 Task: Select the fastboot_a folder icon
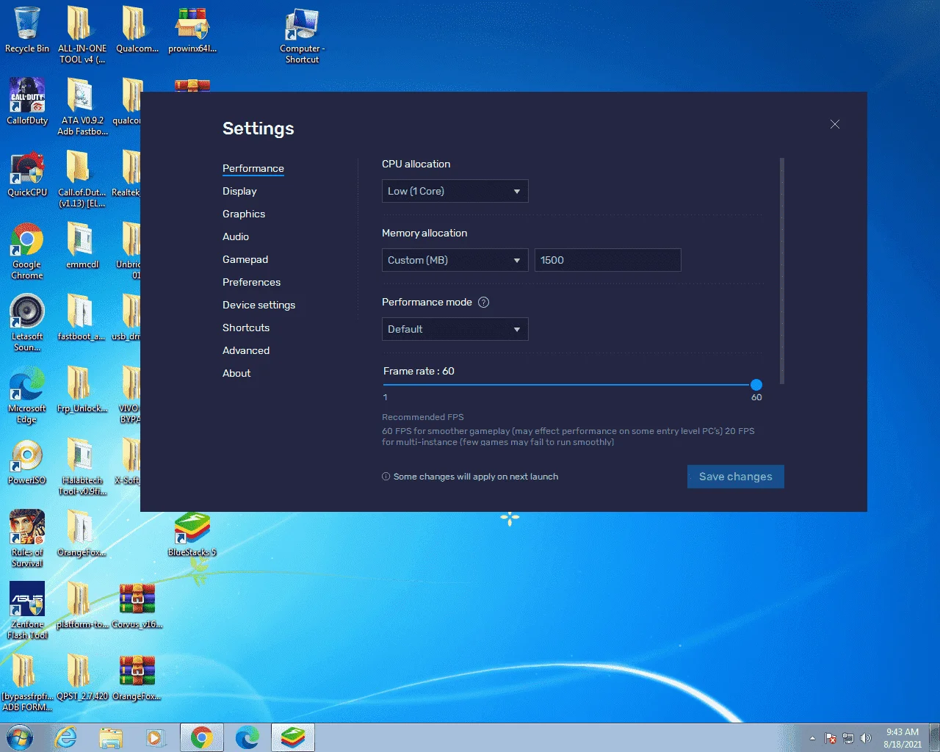(x=82, y=317)
